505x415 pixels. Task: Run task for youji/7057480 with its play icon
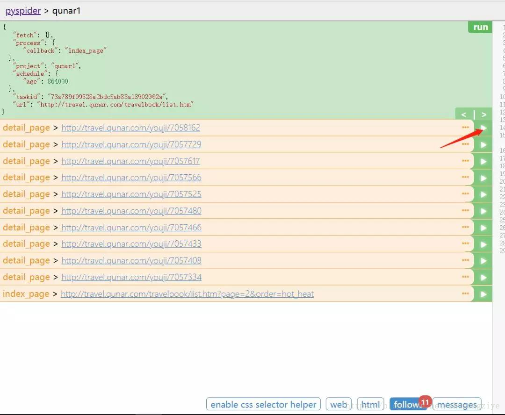(483, 211)
